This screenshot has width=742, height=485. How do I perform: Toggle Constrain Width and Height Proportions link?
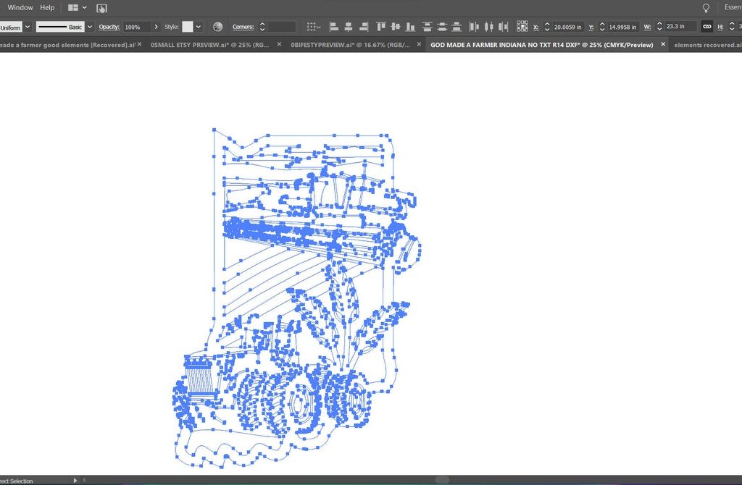(706, 27)
